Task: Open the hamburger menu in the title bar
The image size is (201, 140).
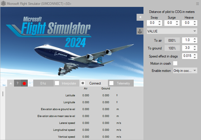Action: (198, 4)
